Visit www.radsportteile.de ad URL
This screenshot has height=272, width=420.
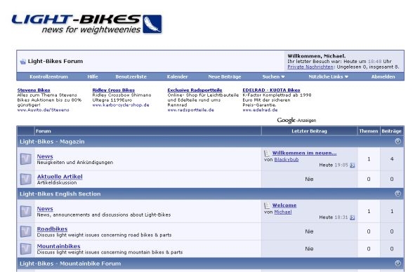coord(191,110)
